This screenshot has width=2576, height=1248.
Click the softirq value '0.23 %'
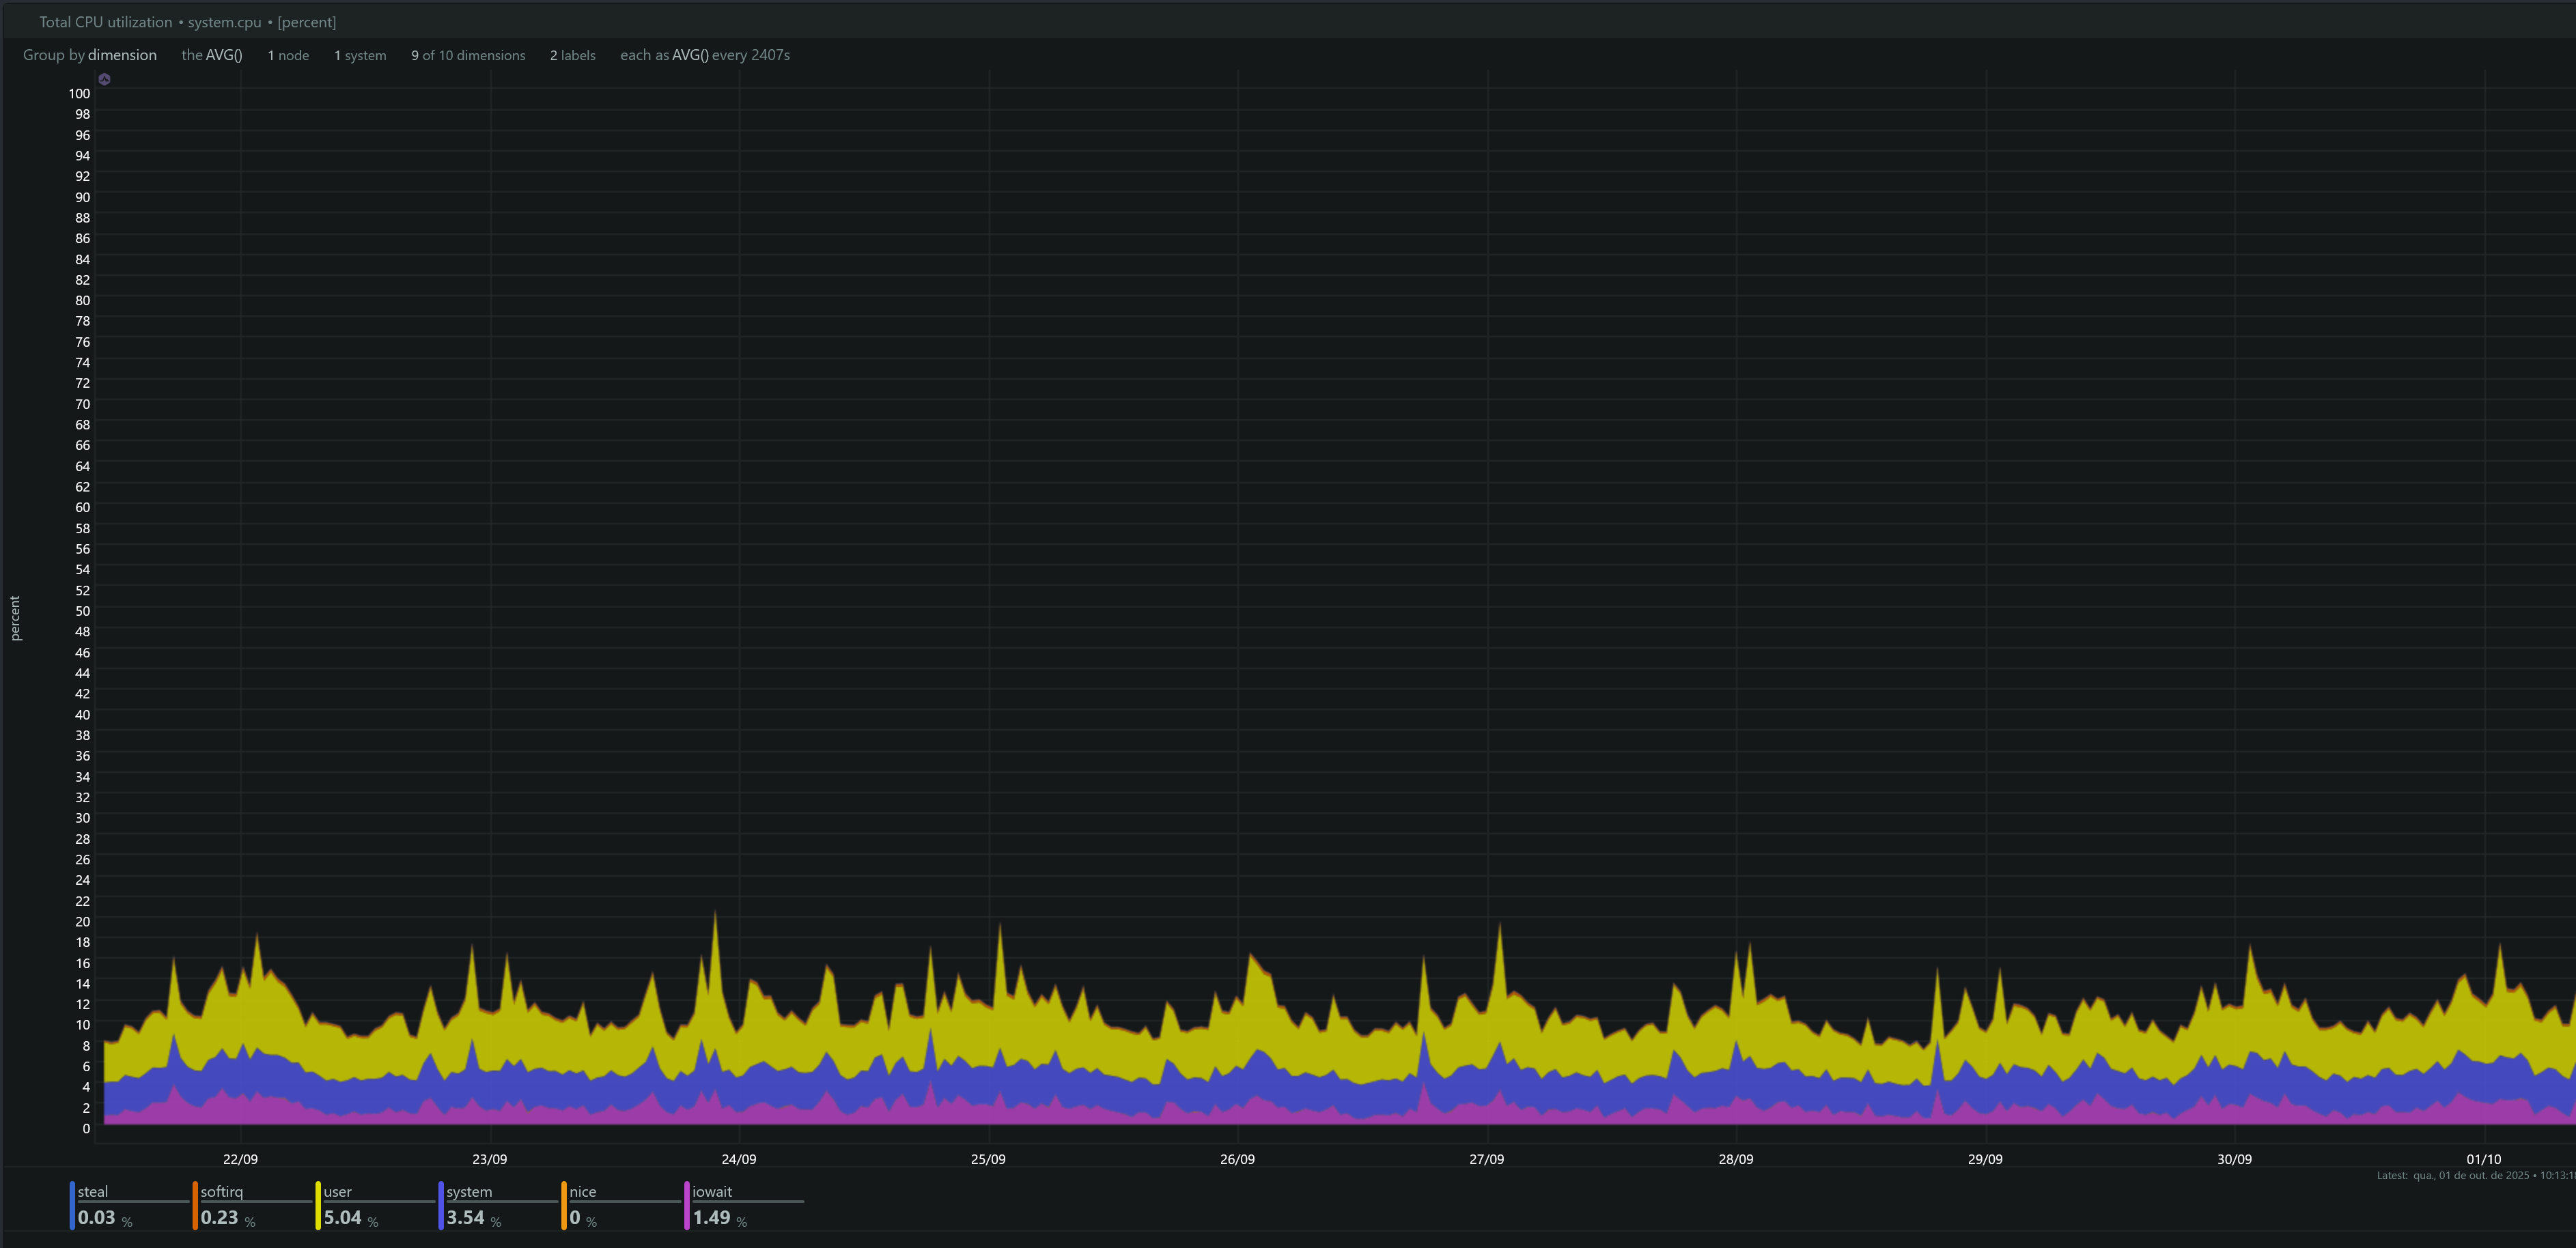tap(228, 1218)
